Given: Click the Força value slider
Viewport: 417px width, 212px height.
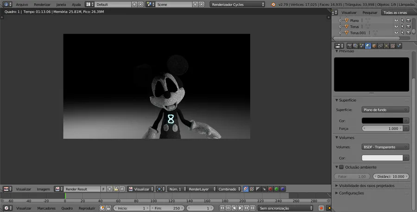Looking at the screenshot, I should (382, 128).
